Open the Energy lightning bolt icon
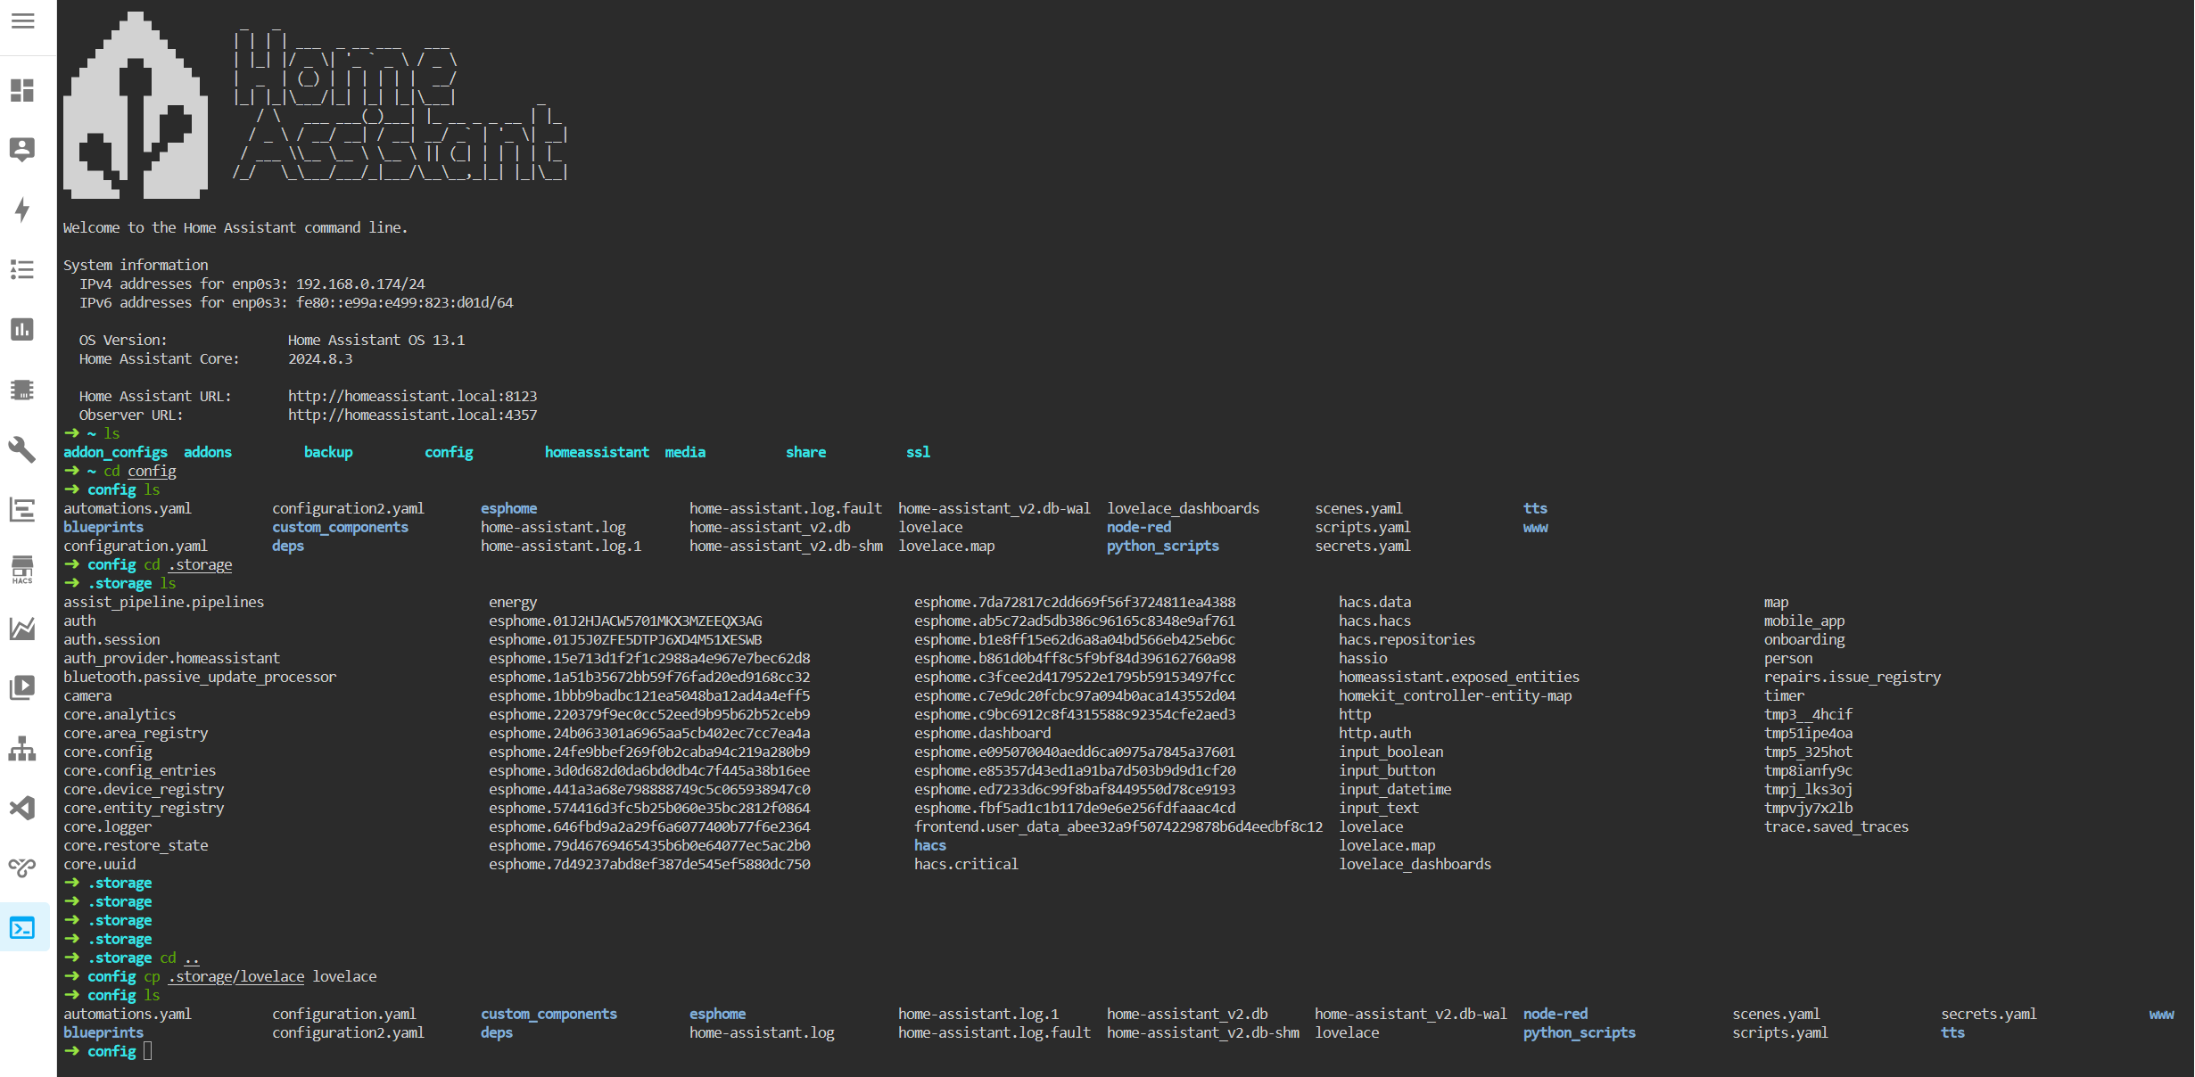This screenshot has height=1077, width=2195. coord(23,210)
